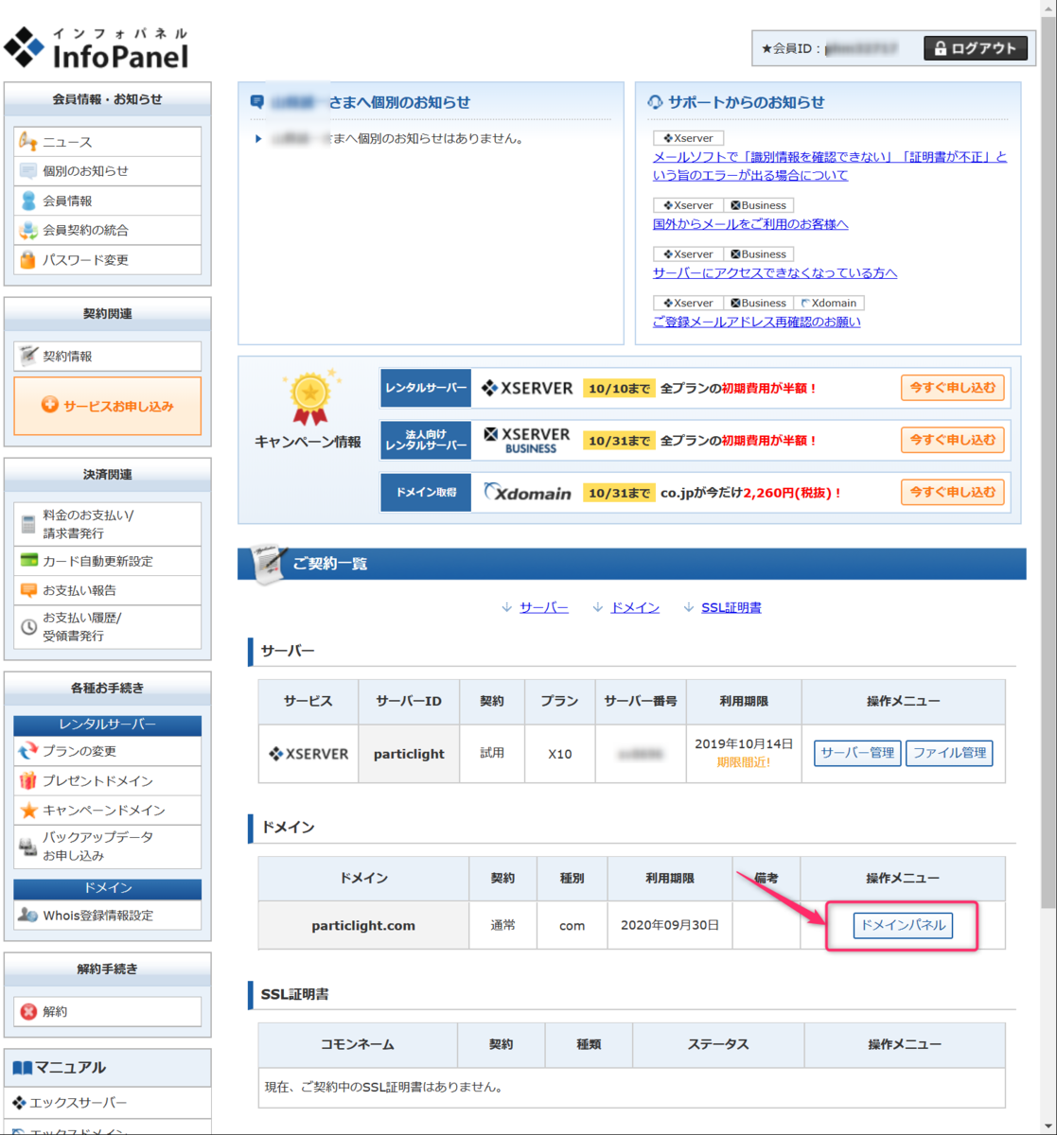Click the XSERVER service cell in server table
The height and width of the screenshot is (1135, 1057).
point(308,754)
